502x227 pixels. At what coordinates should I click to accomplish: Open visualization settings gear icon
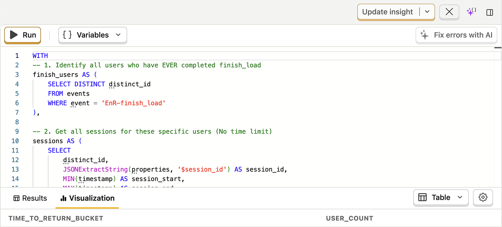(x=483, y=198)
